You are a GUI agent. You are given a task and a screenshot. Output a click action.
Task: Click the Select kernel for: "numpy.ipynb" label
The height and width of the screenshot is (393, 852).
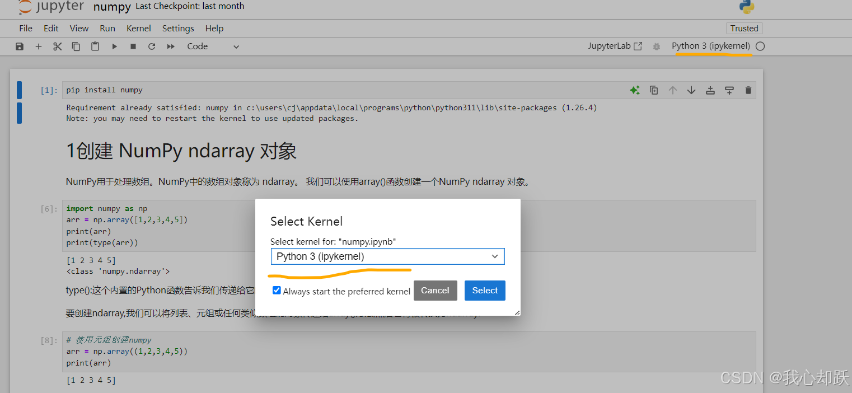[x=334, y=241]
